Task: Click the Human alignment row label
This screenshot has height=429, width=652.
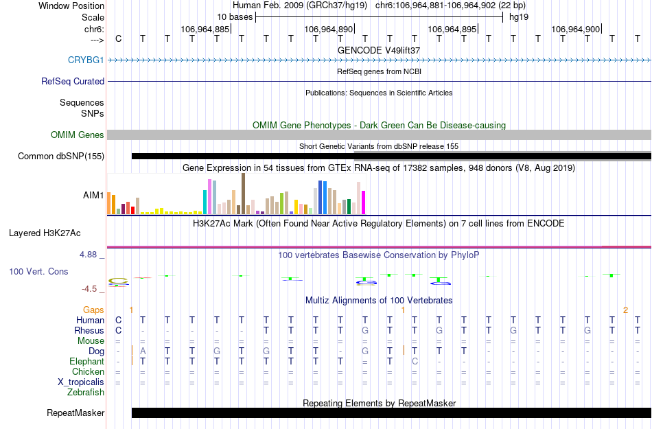Action: tap(90, 320)
